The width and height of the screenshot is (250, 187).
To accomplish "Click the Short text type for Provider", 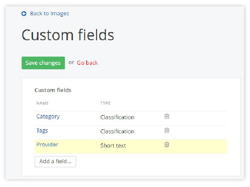I will 113,146.
